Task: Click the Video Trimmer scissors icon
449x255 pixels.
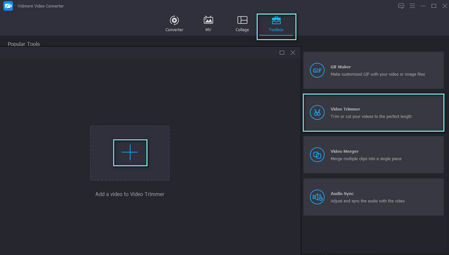Action: pyautogui.click(x=318, y=113)
